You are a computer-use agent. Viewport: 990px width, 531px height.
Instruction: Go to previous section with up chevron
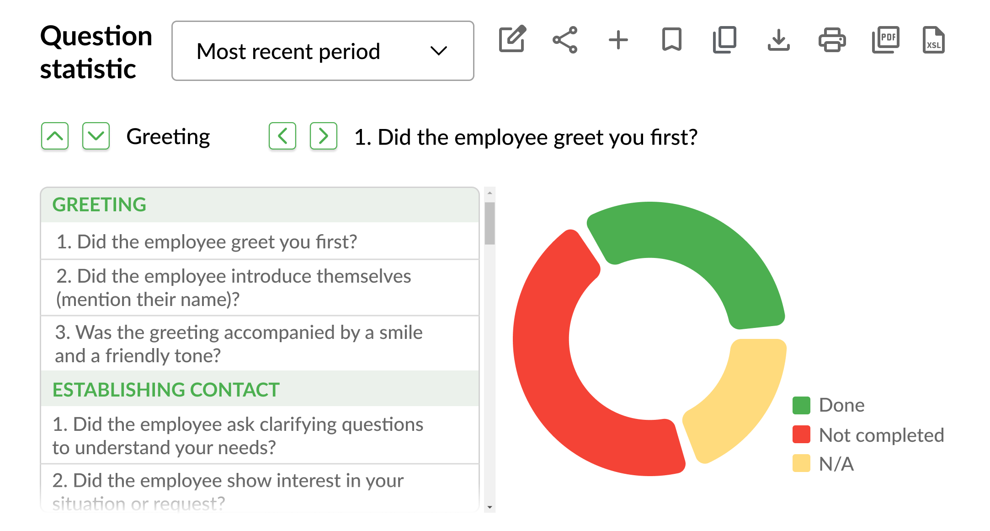point(55,136)
